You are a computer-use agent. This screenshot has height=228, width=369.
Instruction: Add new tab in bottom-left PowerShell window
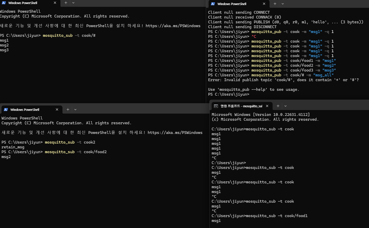(x=68, y=110)
